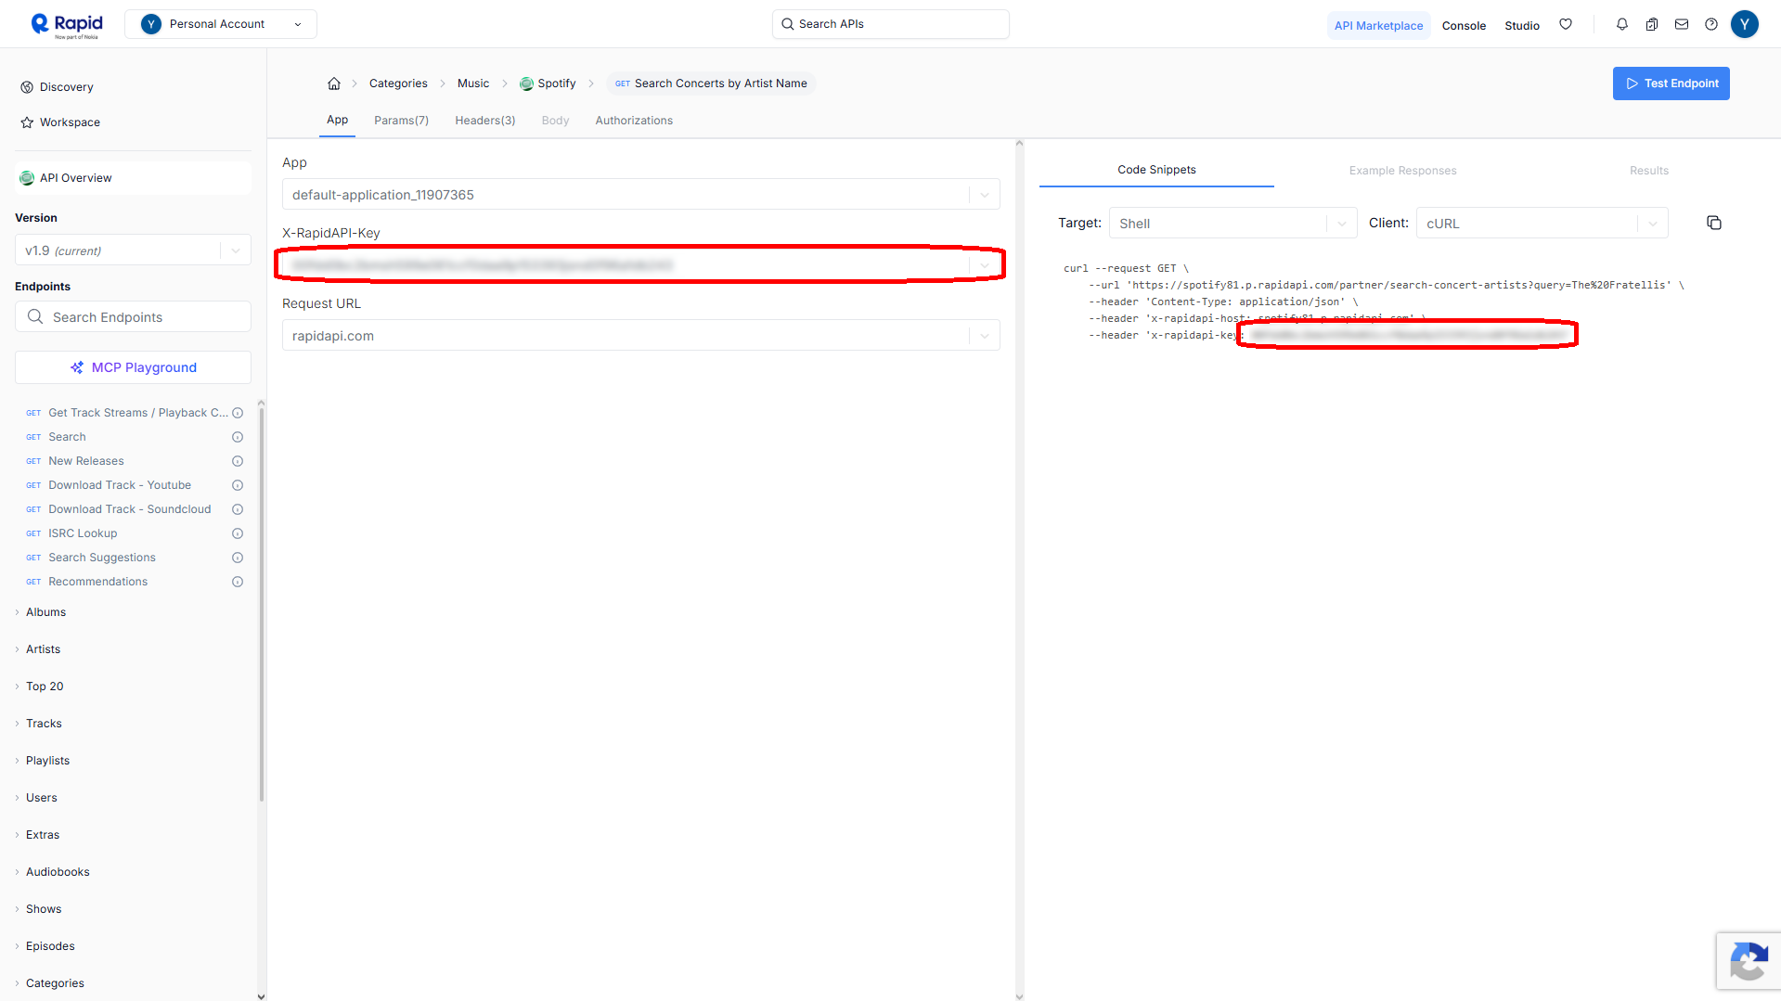
Task: Open API Overview
Action: click(x=133, y=178)
